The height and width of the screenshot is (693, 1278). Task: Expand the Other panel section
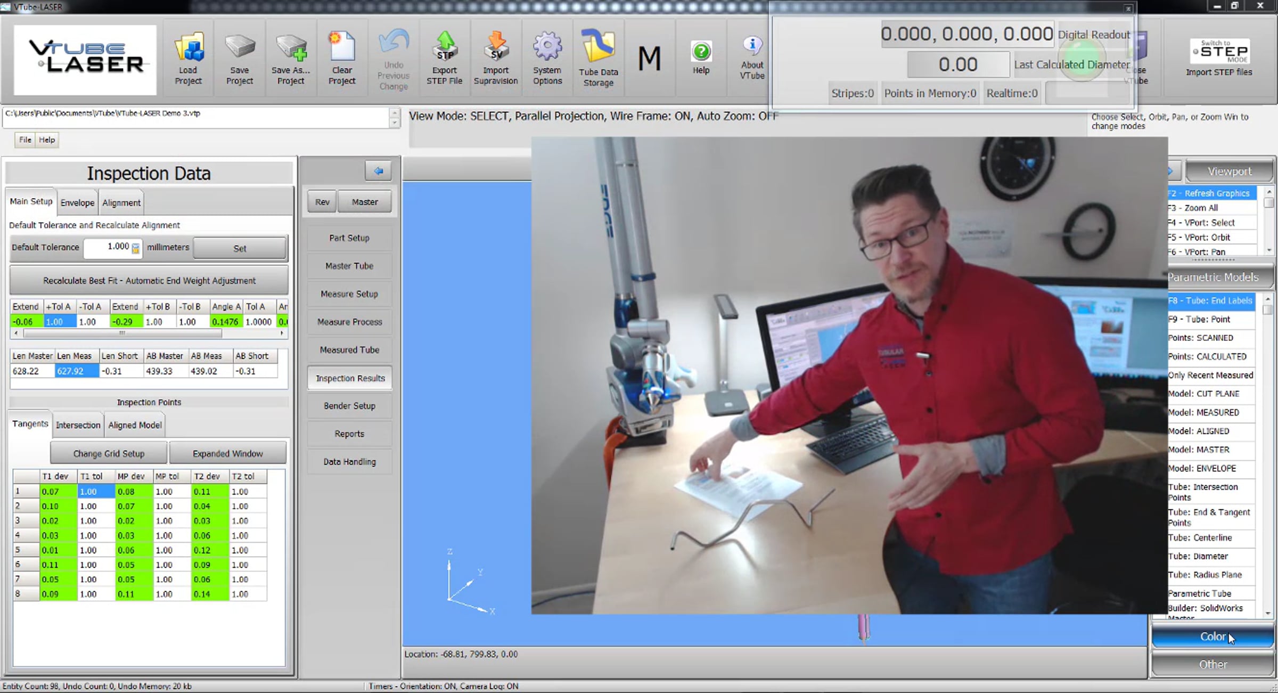(1212, 665)
